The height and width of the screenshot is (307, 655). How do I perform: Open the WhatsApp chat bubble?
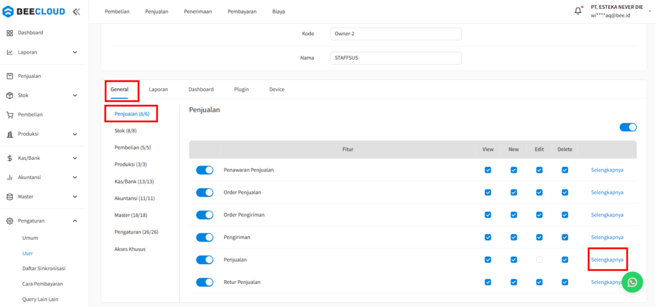632,282
